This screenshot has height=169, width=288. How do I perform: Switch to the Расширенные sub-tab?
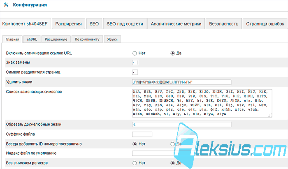pyautogui.click(x=56, y=39)
